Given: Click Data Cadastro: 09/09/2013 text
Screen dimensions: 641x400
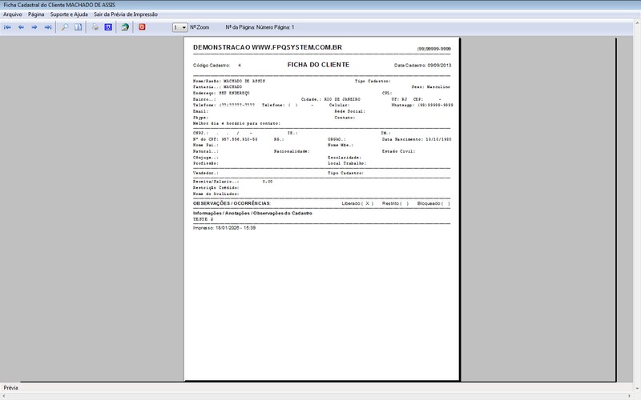Looking at the screenshot, I should click(x=423, y=66).
